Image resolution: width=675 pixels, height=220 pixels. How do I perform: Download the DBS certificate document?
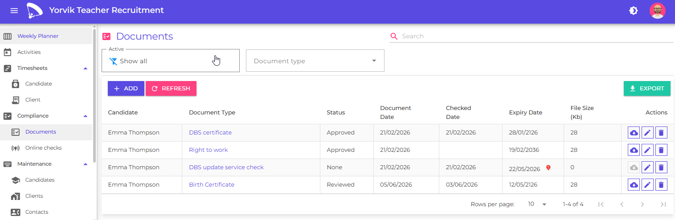click(634, 132)
